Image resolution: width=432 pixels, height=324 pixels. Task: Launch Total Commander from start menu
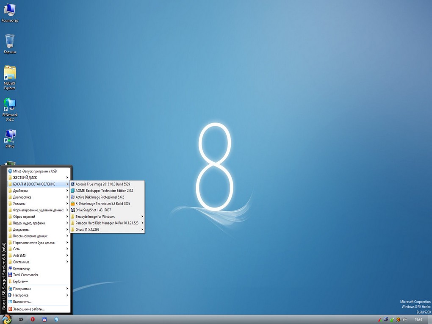click(x=39, y=275)
